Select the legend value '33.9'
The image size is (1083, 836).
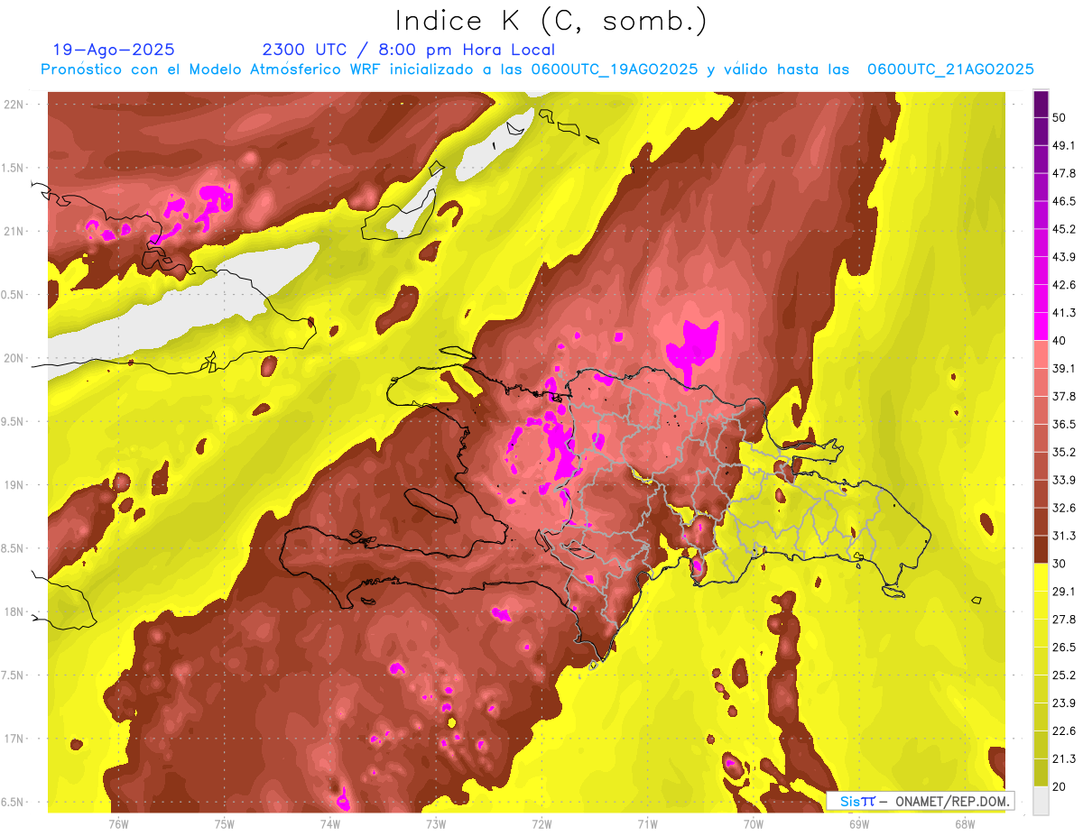(1064, 481)
